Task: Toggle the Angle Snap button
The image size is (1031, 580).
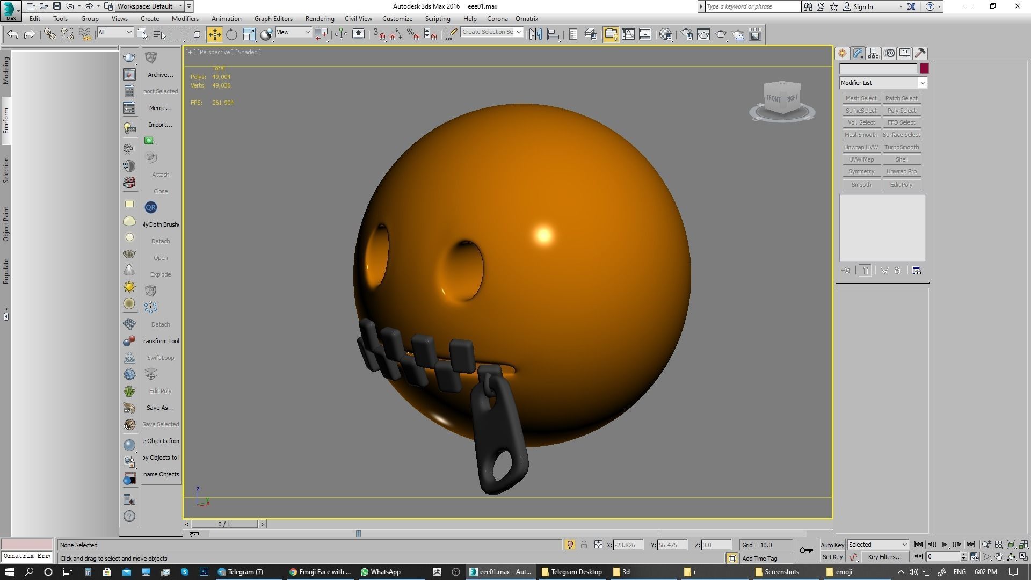Action: [x=396, y=34]
